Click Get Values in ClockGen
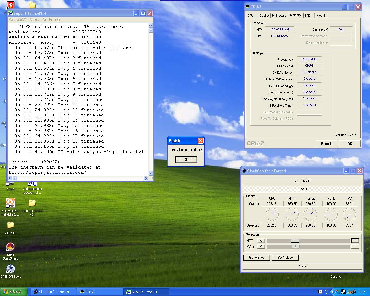This screenshot has width=370, height=296. tap(257, 258)
